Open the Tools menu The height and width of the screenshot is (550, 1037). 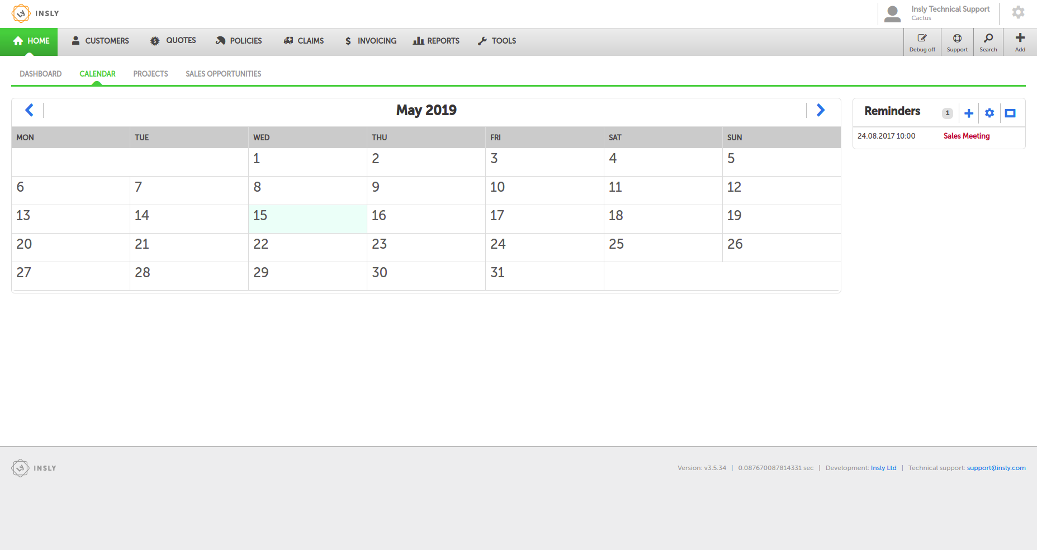[497, 41]
